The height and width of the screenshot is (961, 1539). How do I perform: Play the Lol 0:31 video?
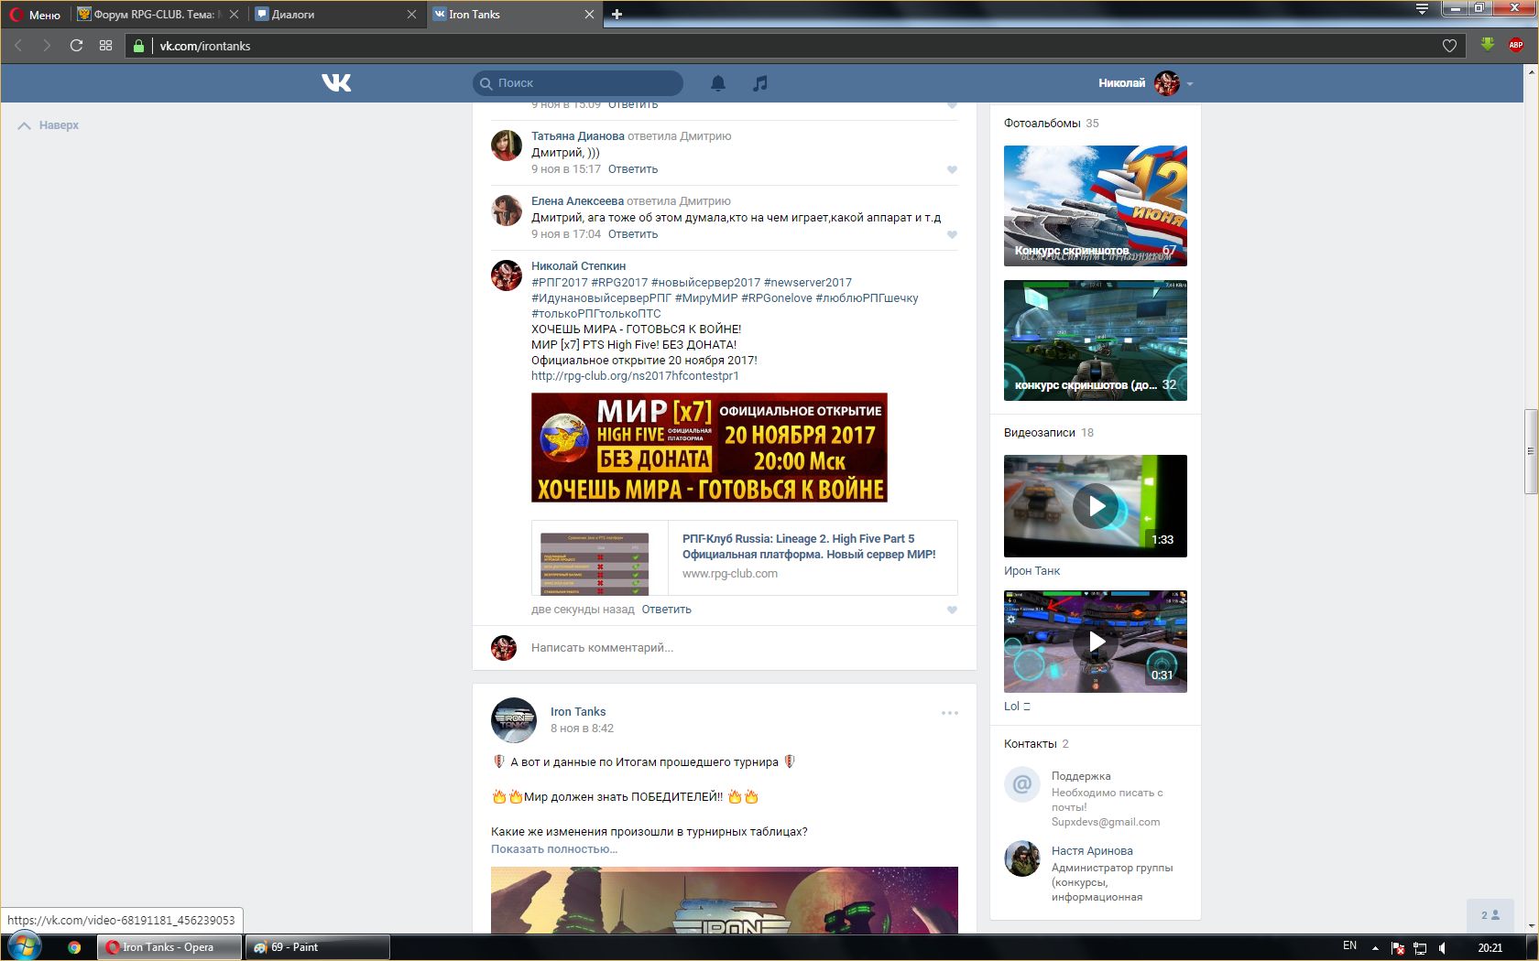[1096, 642]
